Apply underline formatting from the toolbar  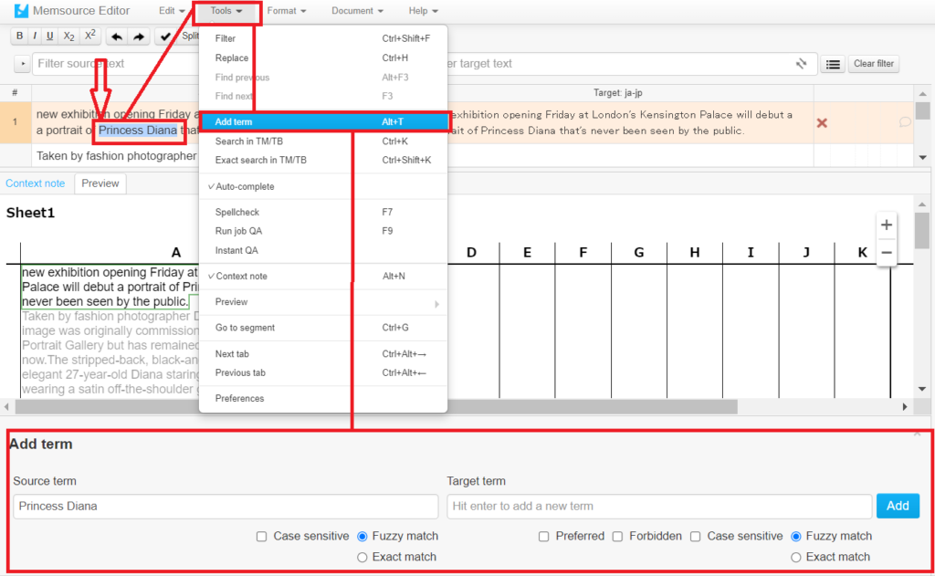tap(49, 36)
